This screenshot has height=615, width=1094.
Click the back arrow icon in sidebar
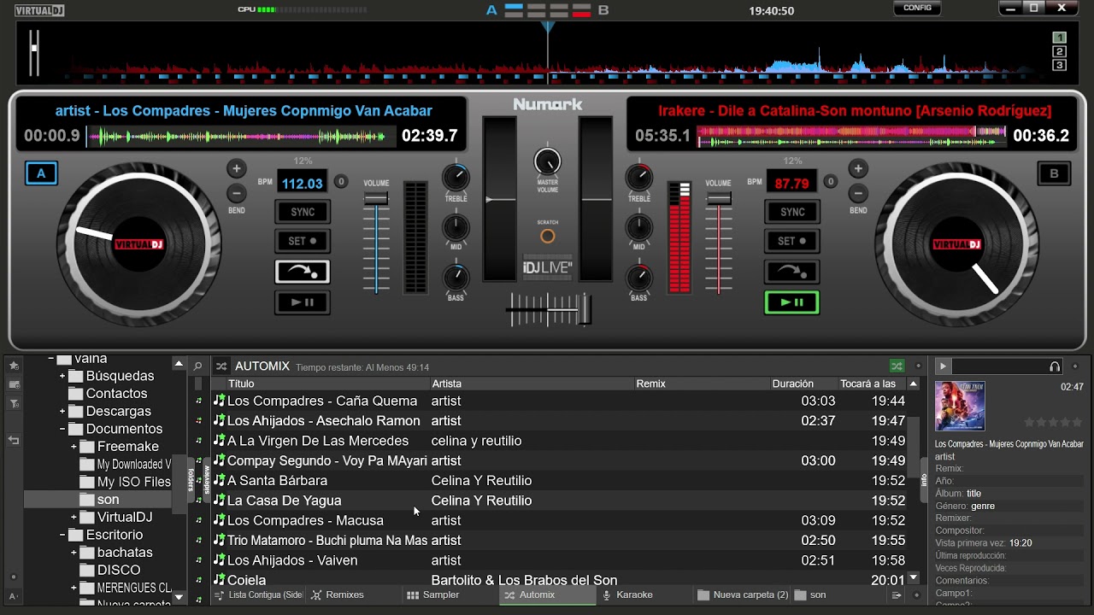pos(14,440)
